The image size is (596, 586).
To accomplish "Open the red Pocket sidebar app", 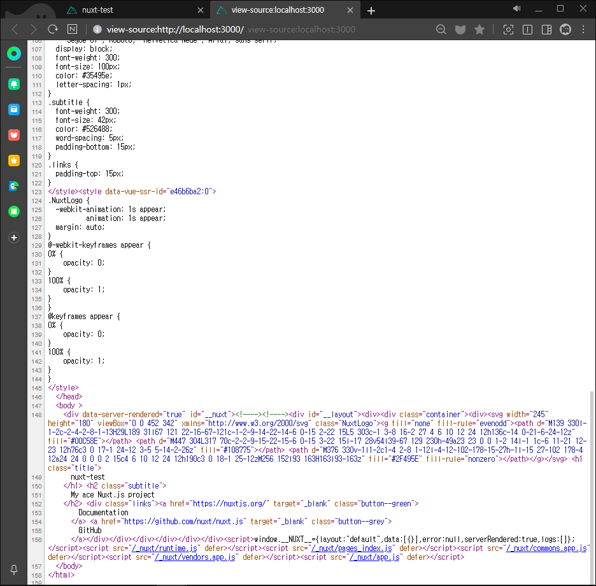I will [x=14, y=135].
